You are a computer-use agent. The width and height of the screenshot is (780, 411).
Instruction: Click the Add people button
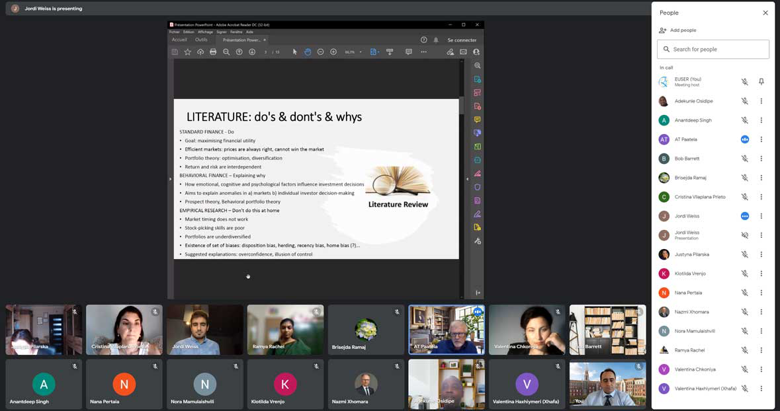click(678, 30)
